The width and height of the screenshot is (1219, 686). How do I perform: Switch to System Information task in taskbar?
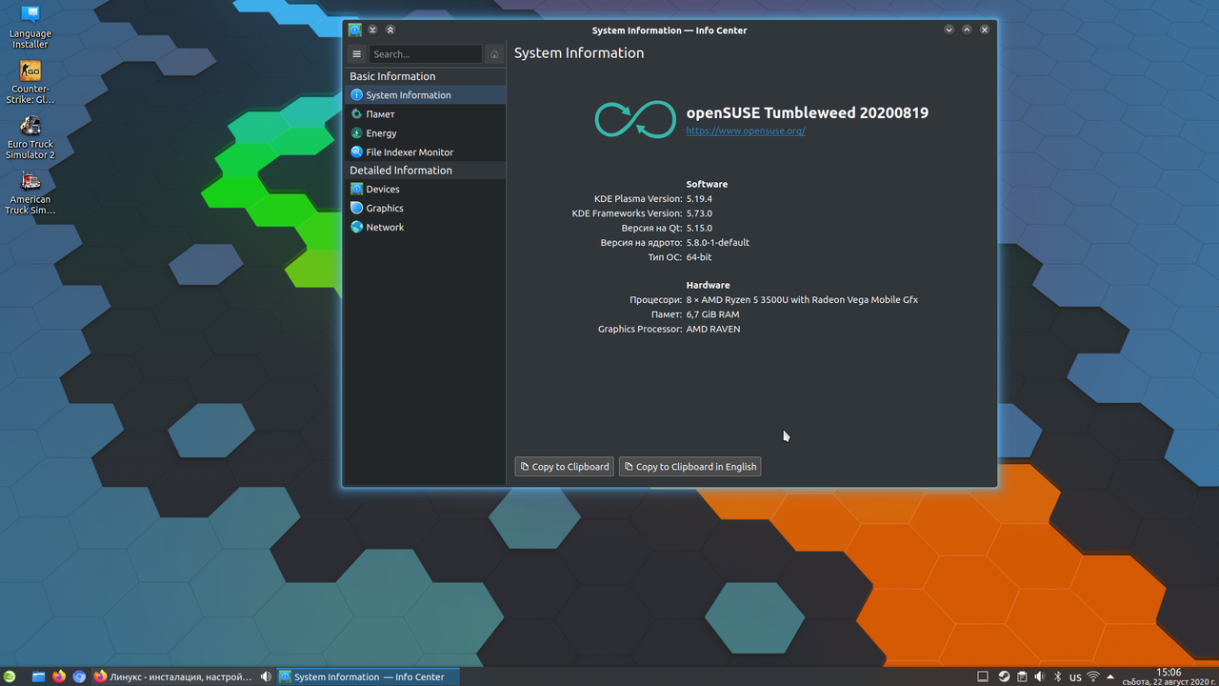pyautogui.click(x=368, y=676)
